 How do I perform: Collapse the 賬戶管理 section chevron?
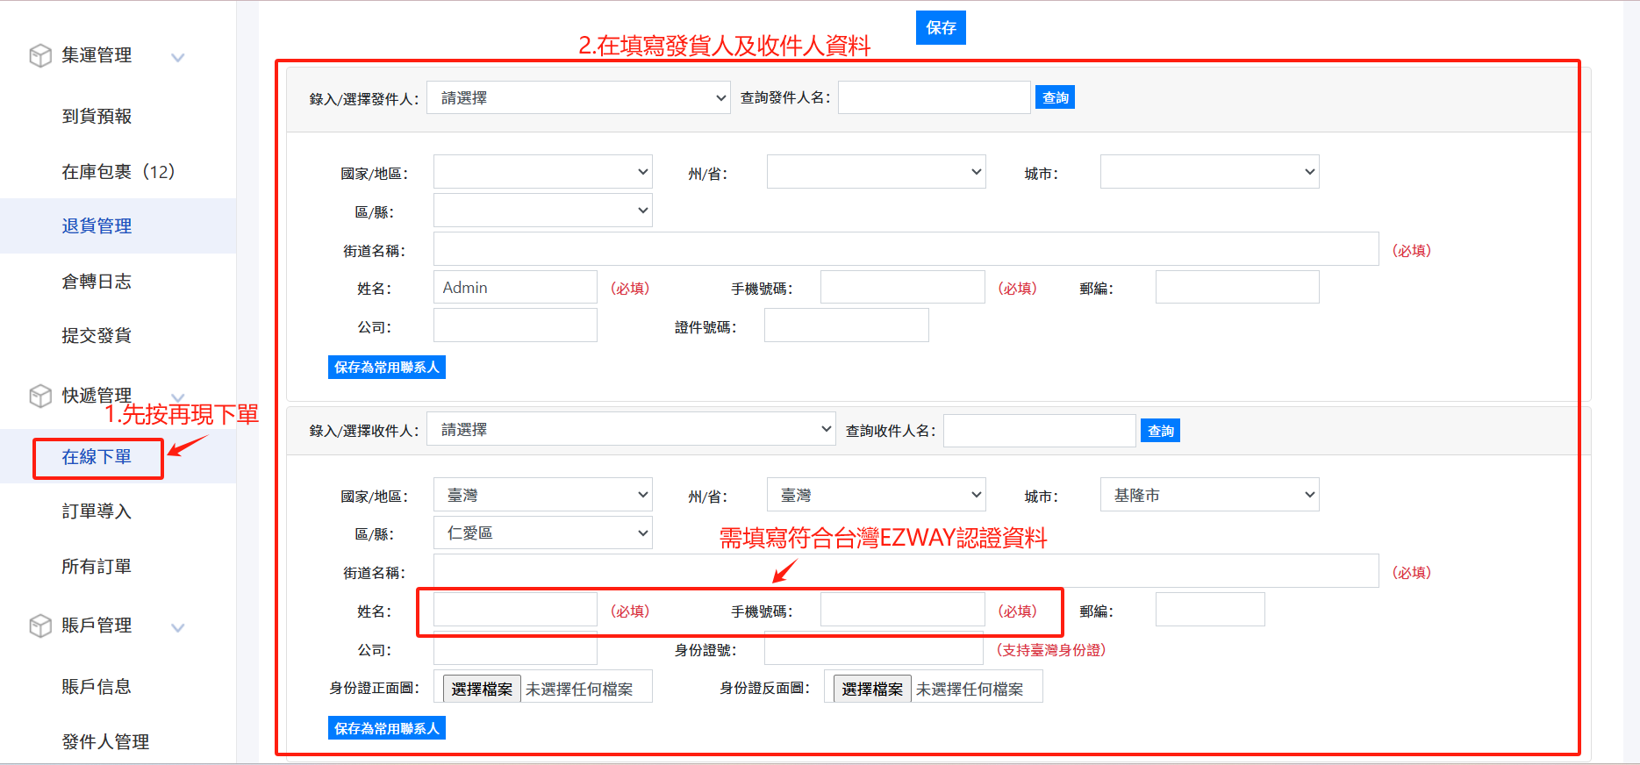point(178,627)
